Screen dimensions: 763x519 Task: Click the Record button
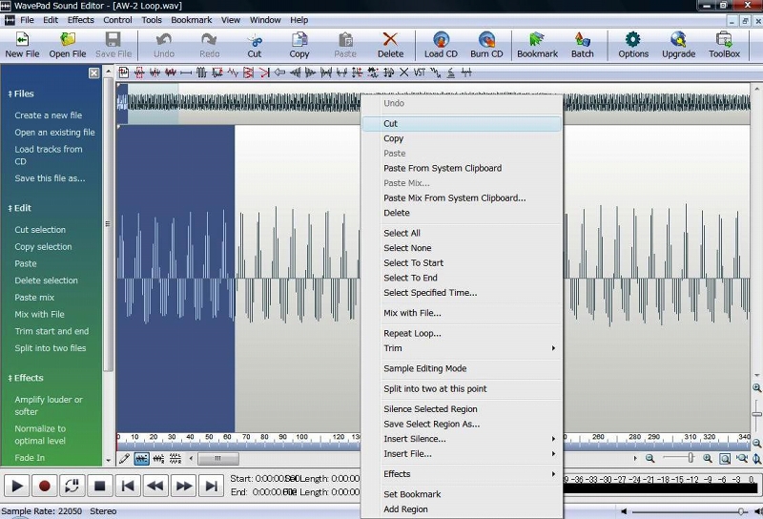44,486
